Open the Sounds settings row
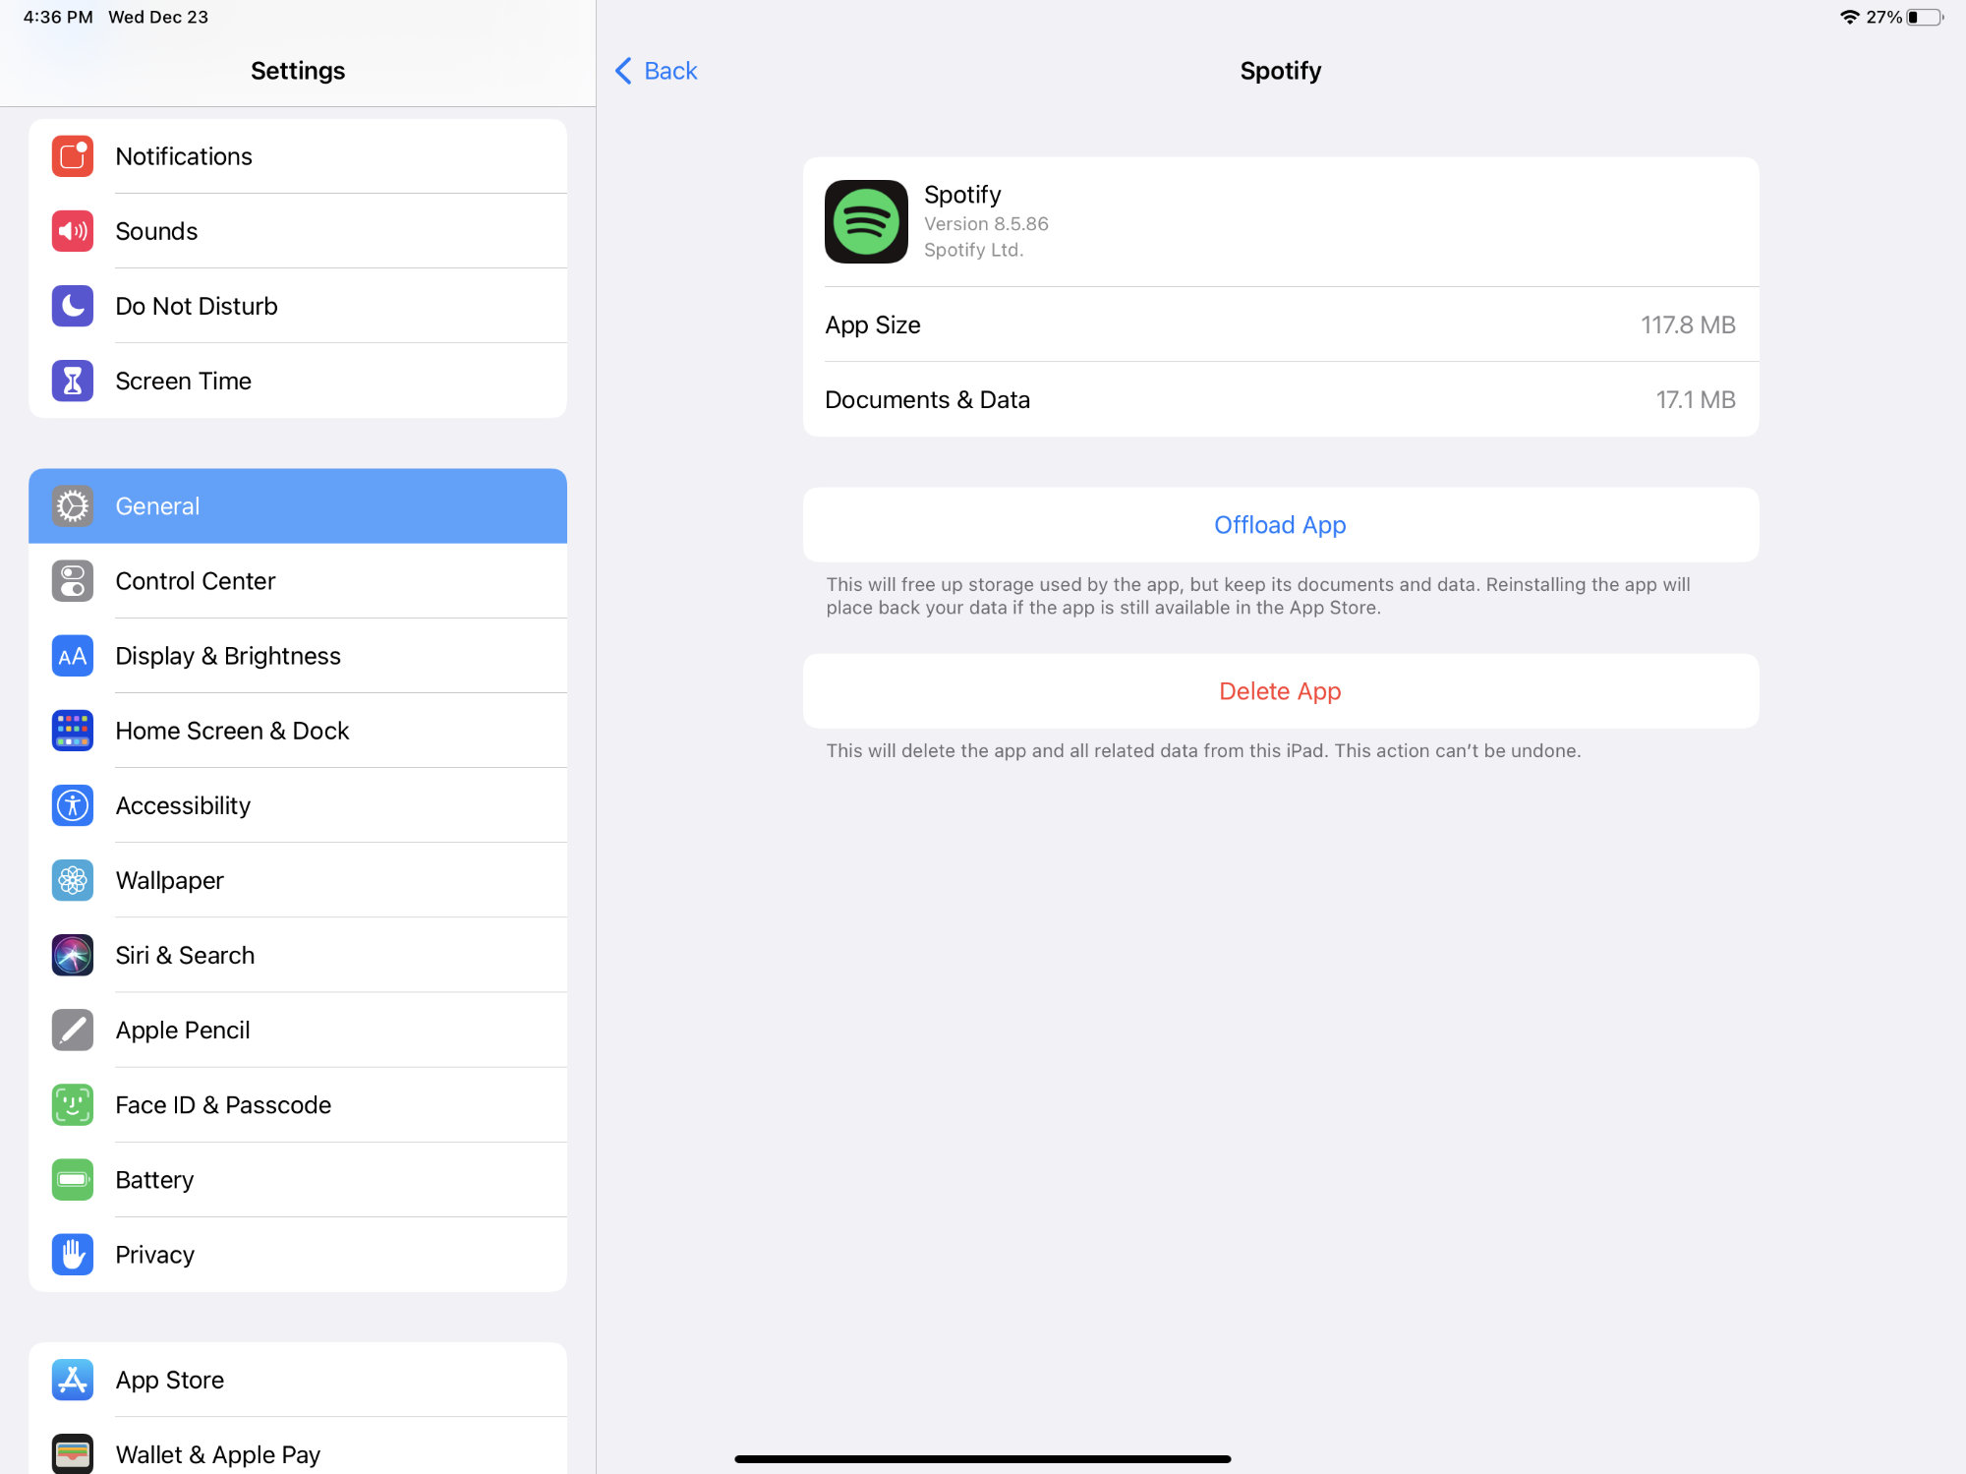The width and height of the screenshot is (1966, 1474). tap(298, 231)
